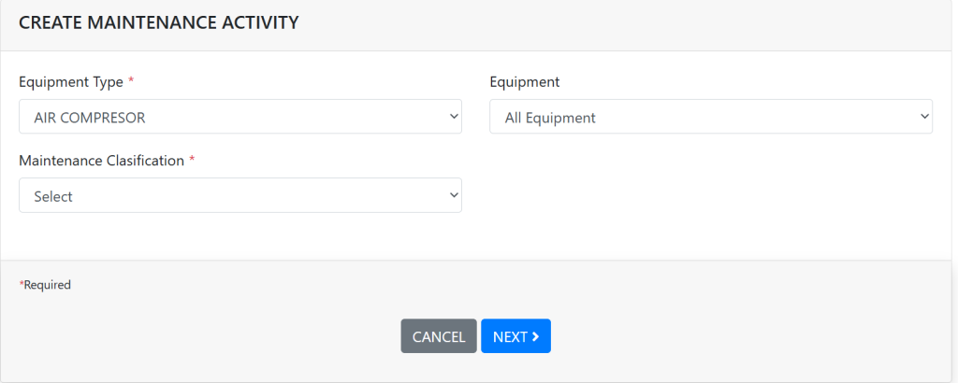Open the Equipment Type dropdown
This screenshot has height=383, width=958.
[x=239, y=117]
